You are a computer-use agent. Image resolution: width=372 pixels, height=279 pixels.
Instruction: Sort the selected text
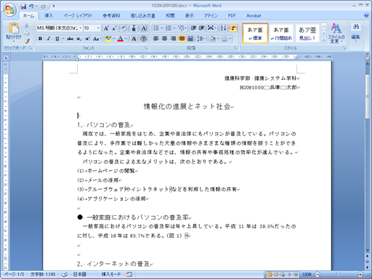223,28
